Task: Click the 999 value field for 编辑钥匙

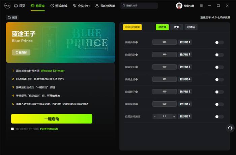Action: pyautogui.click(x=165, y=55)
